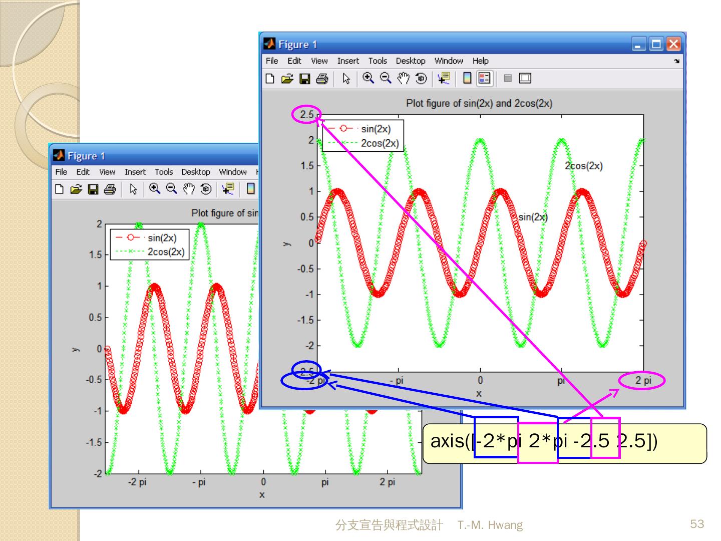Viewport: 721px width, 541px height.
Task: Click Zoom In icon in back figure toolbar
Action: point(155,189)
